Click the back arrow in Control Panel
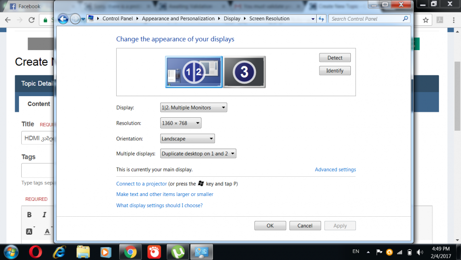 (63, 19)
